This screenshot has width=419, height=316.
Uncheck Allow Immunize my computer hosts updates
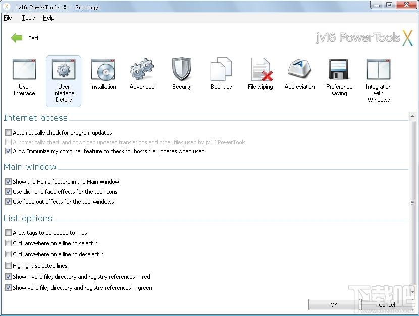coord(8,151)
